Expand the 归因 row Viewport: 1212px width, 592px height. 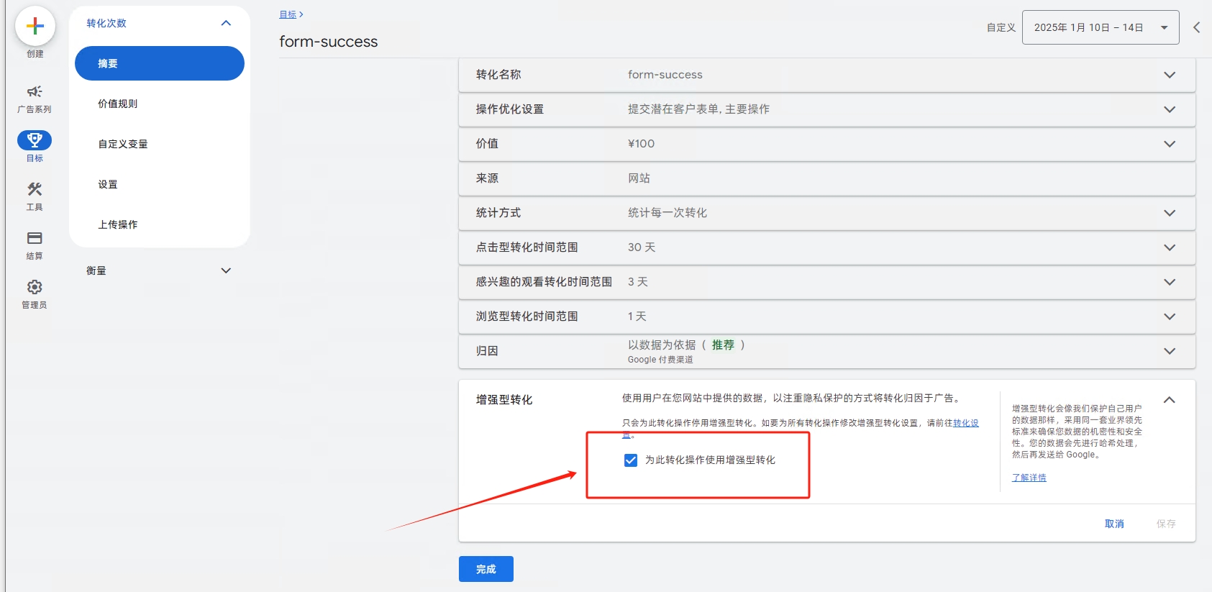coord(1170,351)
